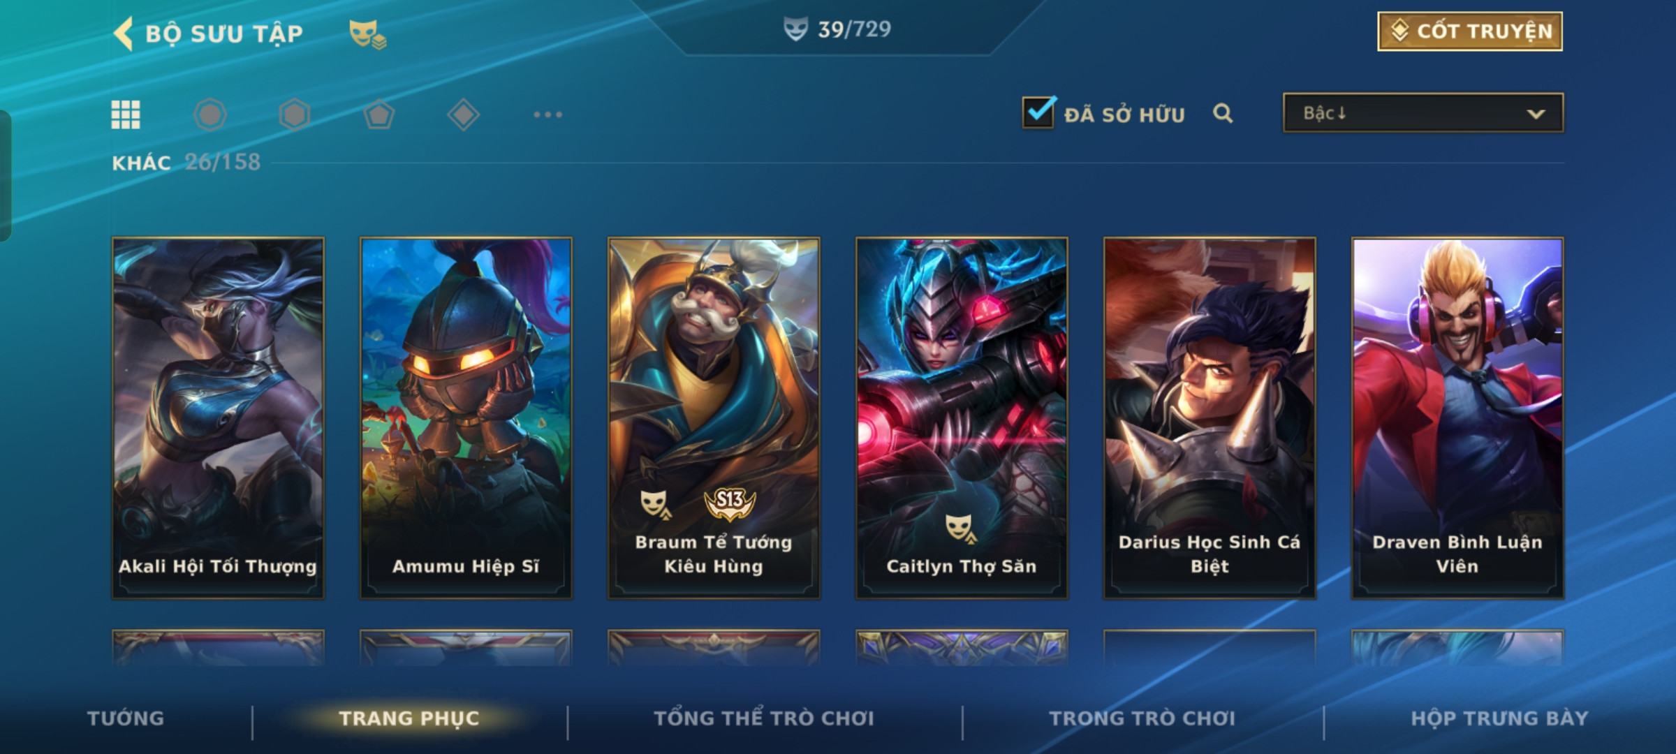Switch to the Tướng tab
The height and width of the screenshot is (754, 1676).
(126, 718)
